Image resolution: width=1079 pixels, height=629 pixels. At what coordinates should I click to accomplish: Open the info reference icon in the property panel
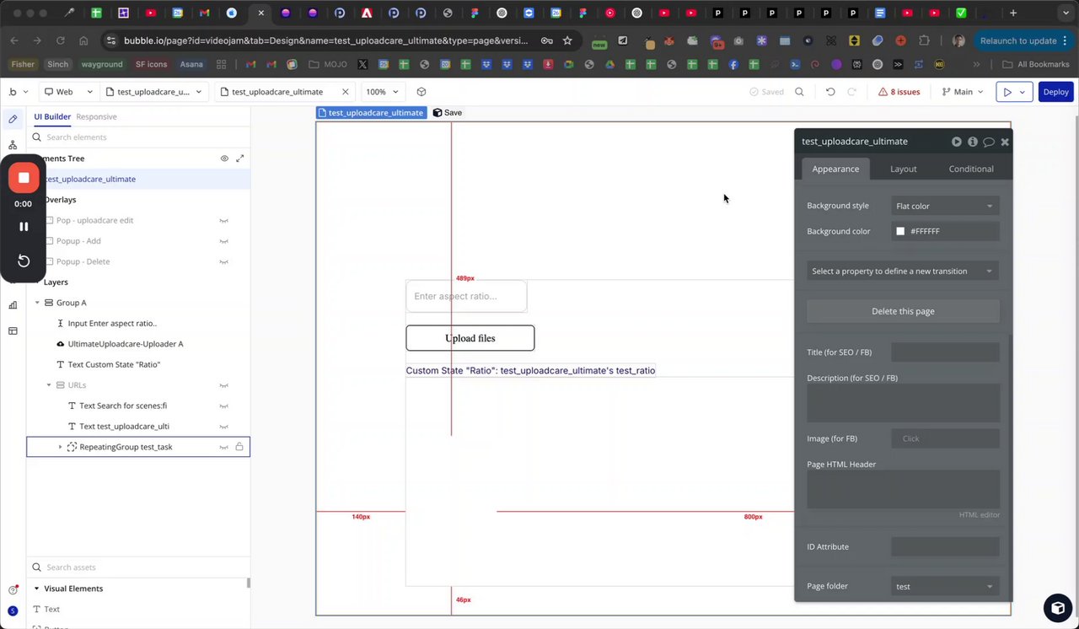click(x=972, y=142)
